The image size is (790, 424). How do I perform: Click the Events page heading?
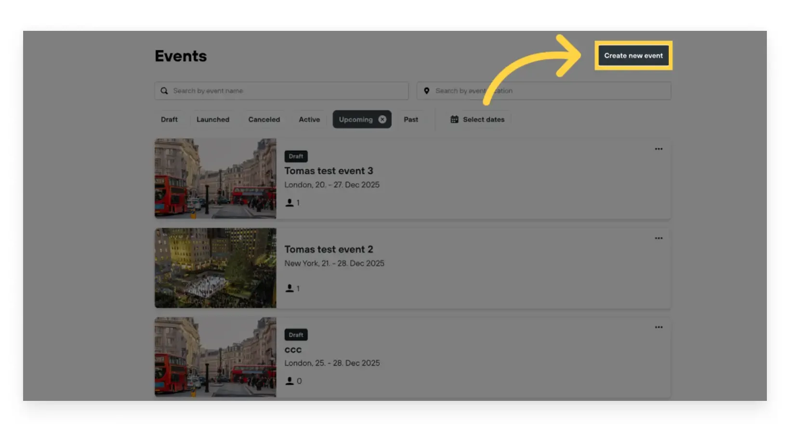181,56
